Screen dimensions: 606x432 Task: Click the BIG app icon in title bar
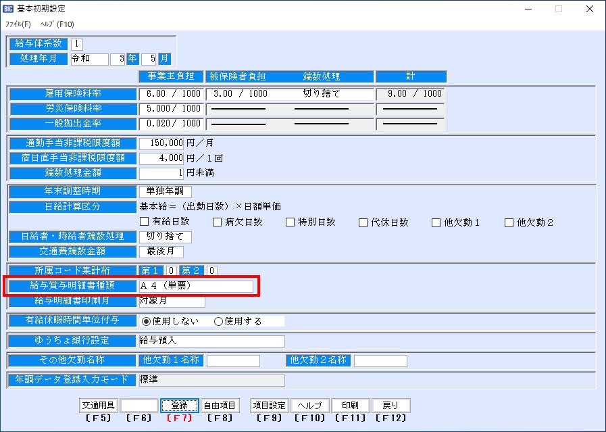[7, 9]
